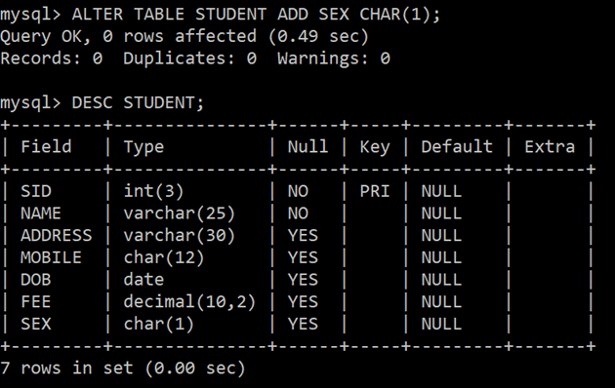The height and width of the screenshot is (388, 615).
Task: Click the Key column header
Action: tap(375, 148)
